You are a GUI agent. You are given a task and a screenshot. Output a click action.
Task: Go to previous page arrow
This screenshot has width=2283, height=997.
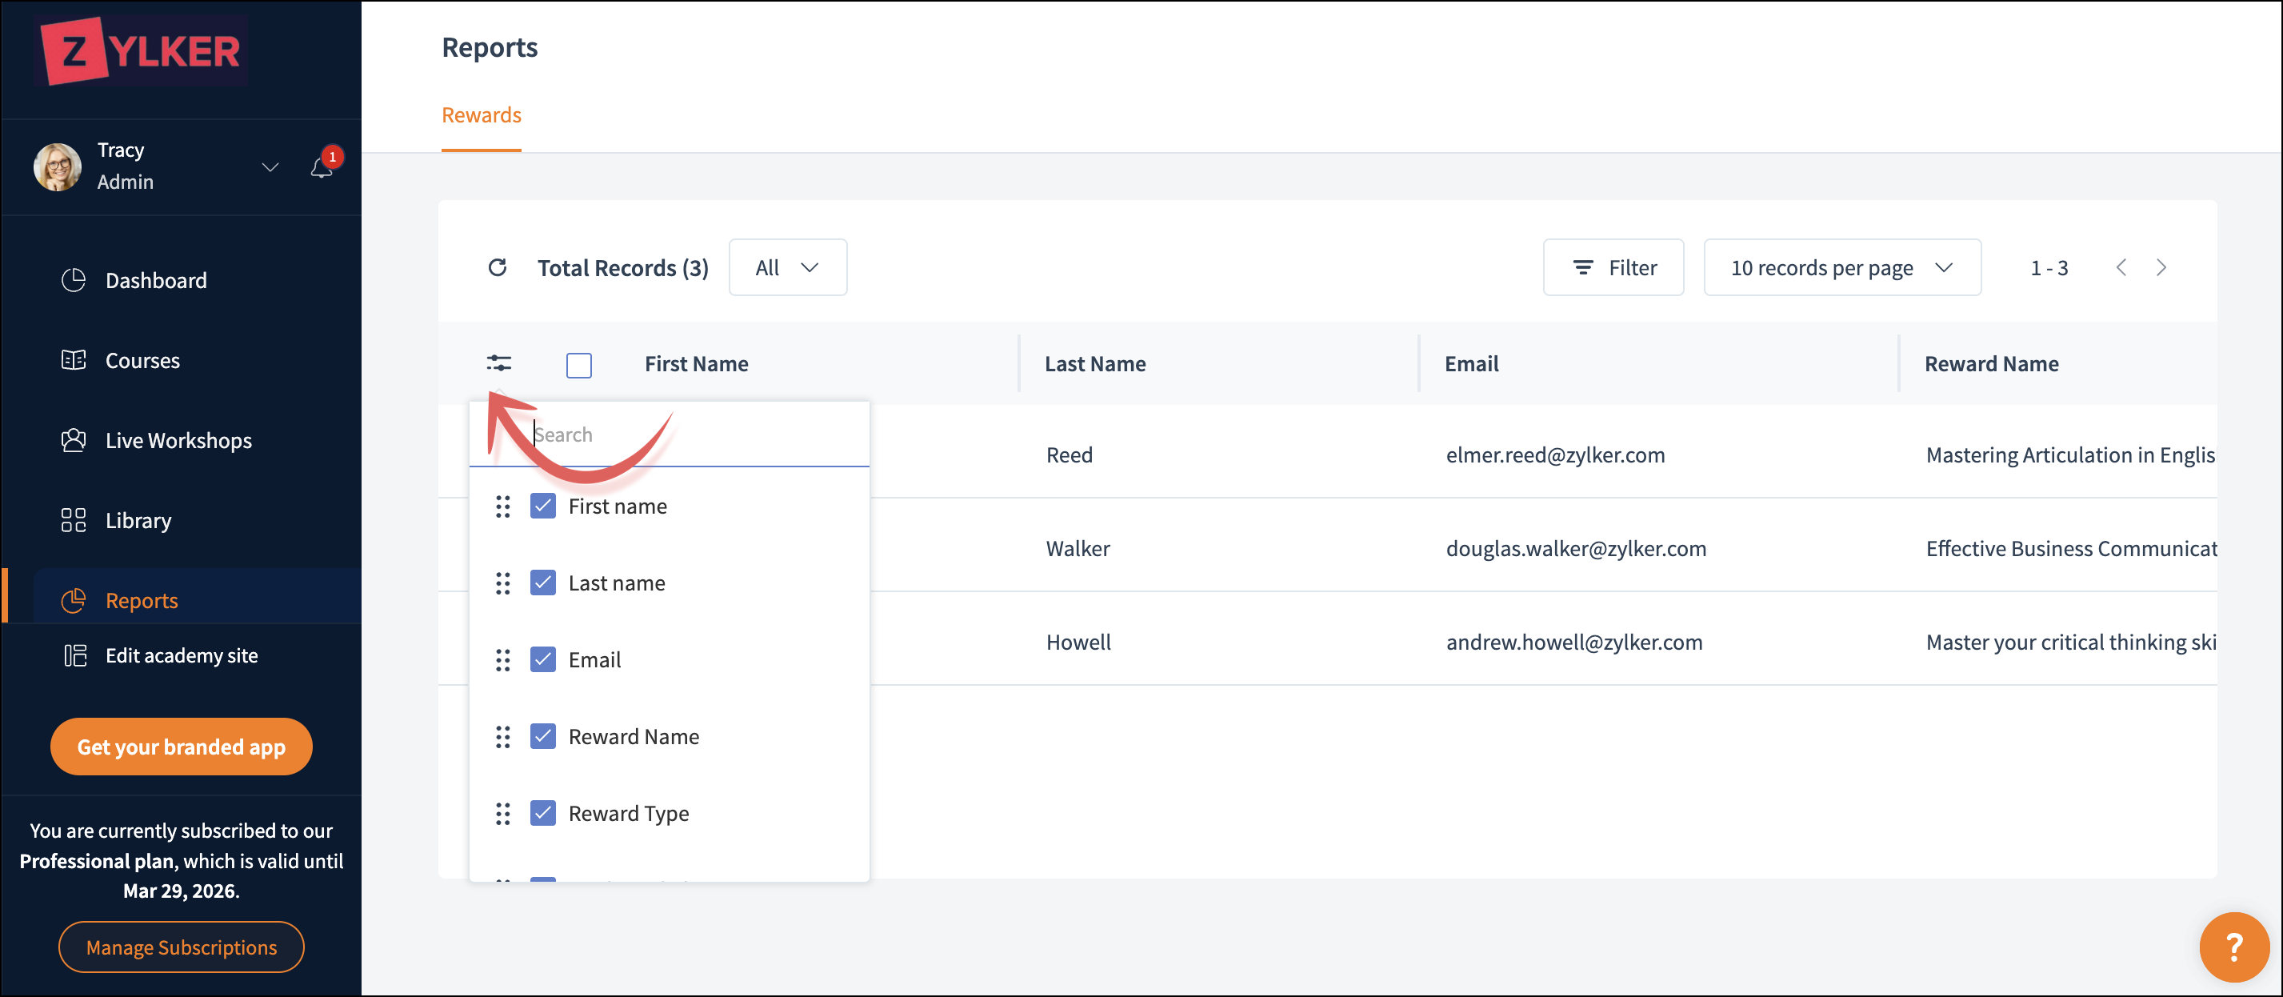click(x=2121, y=267)
